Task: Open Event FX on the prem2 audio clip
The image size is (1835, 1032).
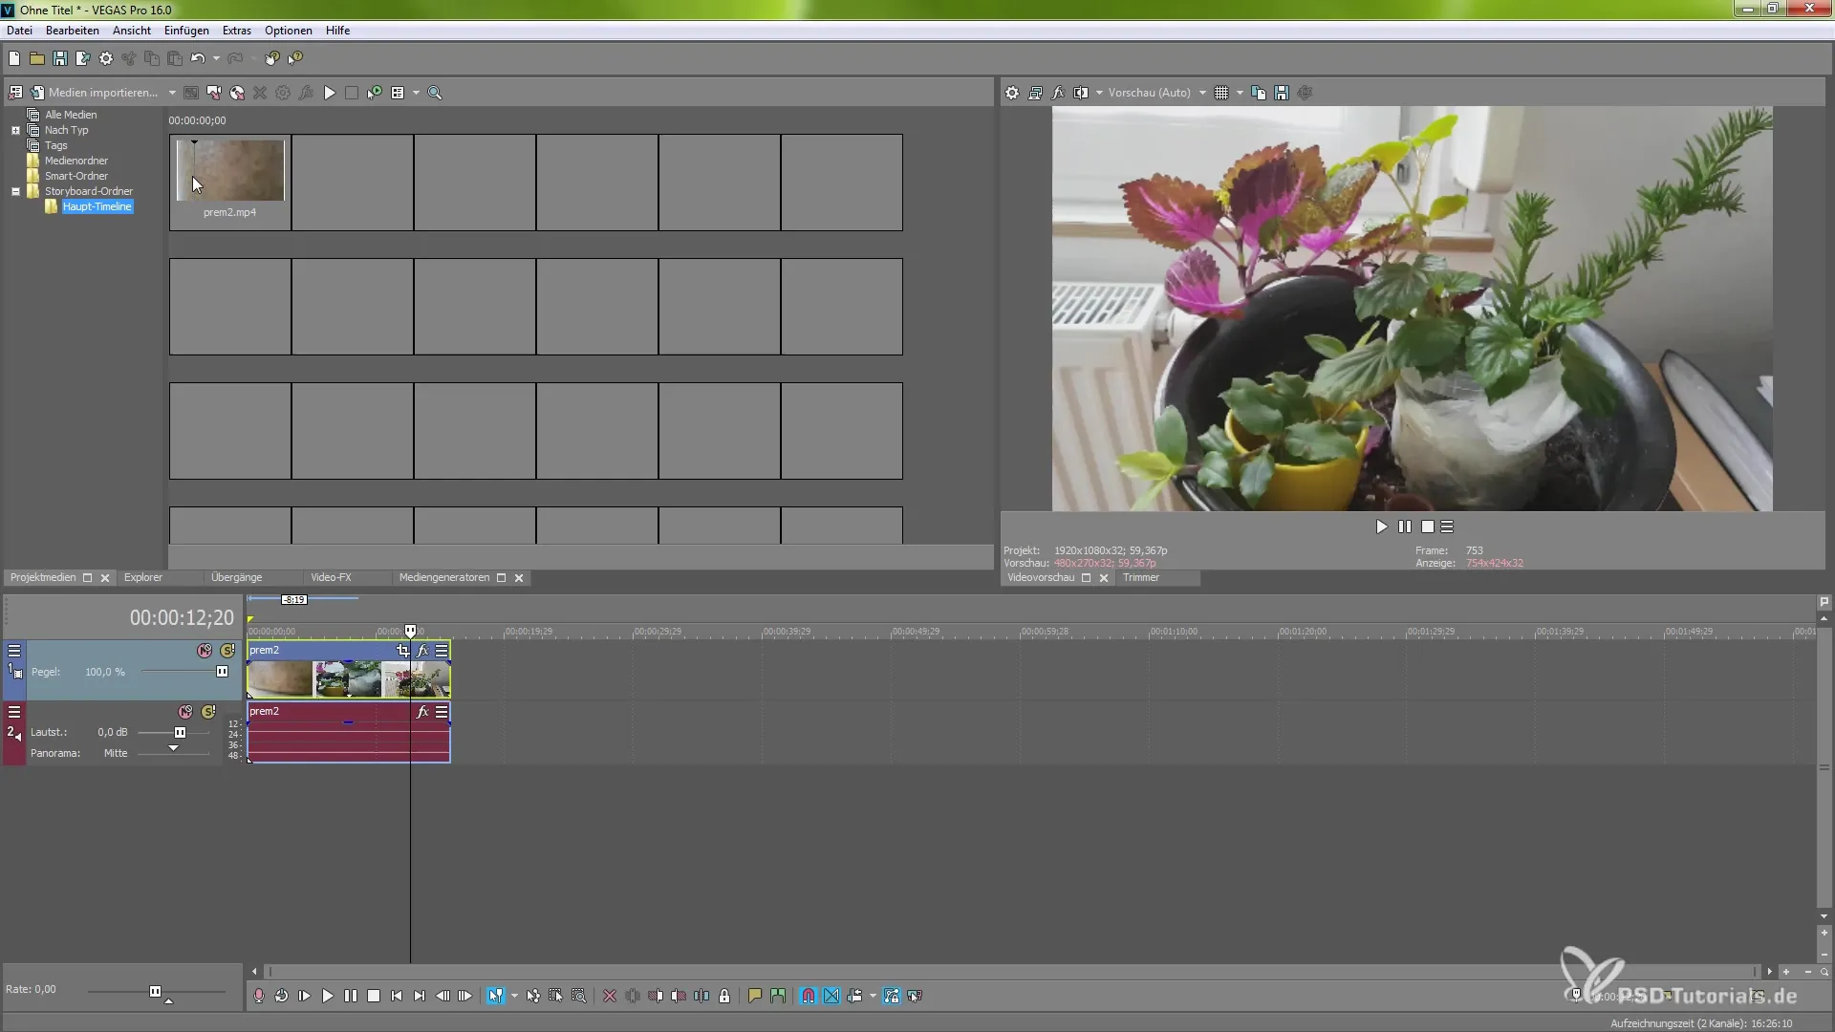Action: click(x=422, y=712)
